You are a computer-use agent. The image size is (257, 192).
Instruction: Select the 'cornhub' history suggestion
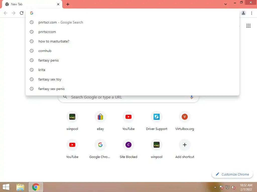[133, 51]
